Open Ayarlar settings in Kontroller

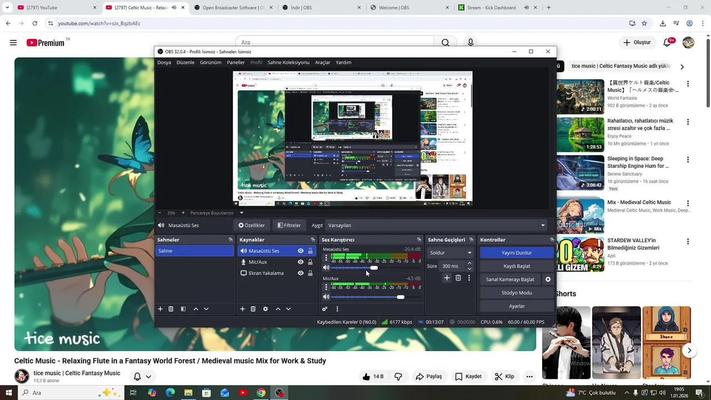[517, 306]
